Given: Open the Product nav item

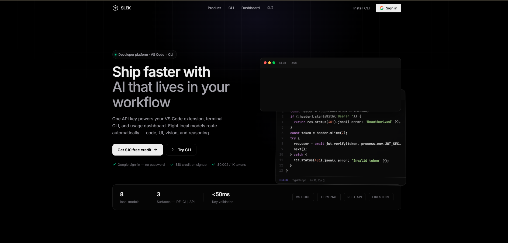Looking at the screenshot, I should click(214, 8).
